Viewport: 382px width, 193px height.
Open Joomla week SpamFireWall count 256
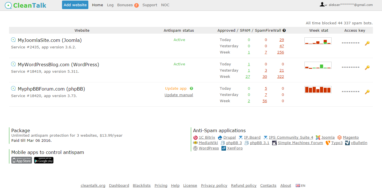(x=281, y=52)
